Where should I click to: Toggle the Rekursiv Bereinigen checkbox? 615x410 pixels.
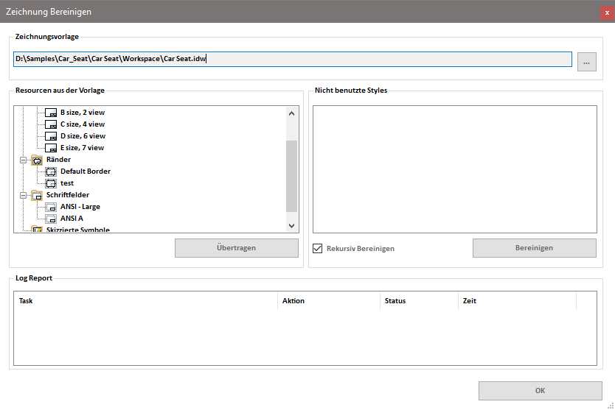(x=318, y=248)
